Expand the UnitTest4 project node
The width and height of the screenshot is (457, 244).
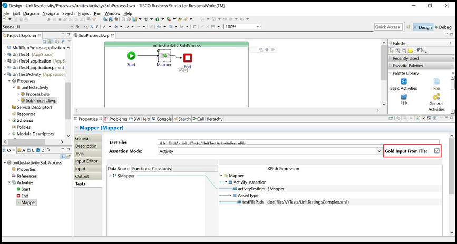[x=5, y=54]
